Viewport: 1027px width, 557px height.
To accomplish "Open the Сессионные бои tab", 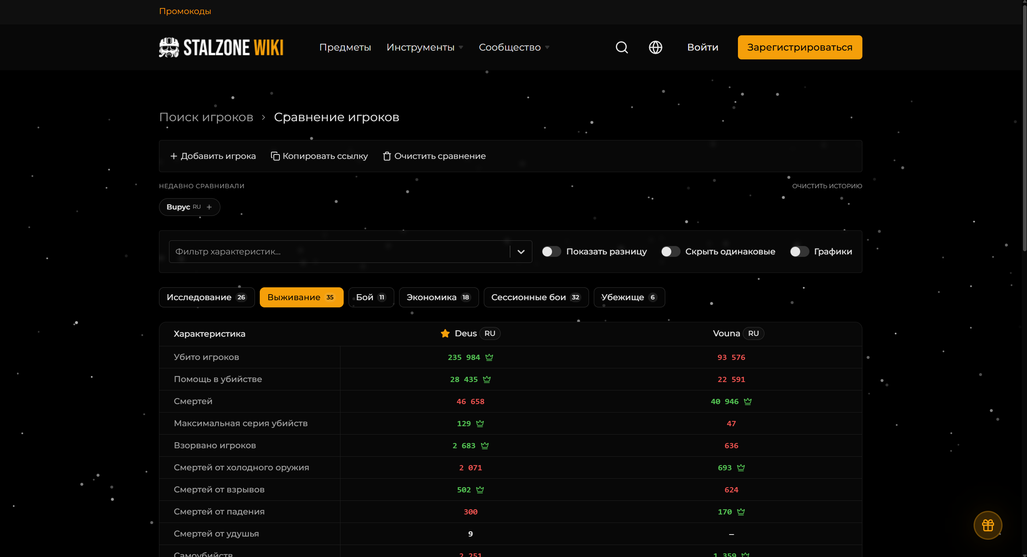I will pyautogui.click(x=536, y=297).
